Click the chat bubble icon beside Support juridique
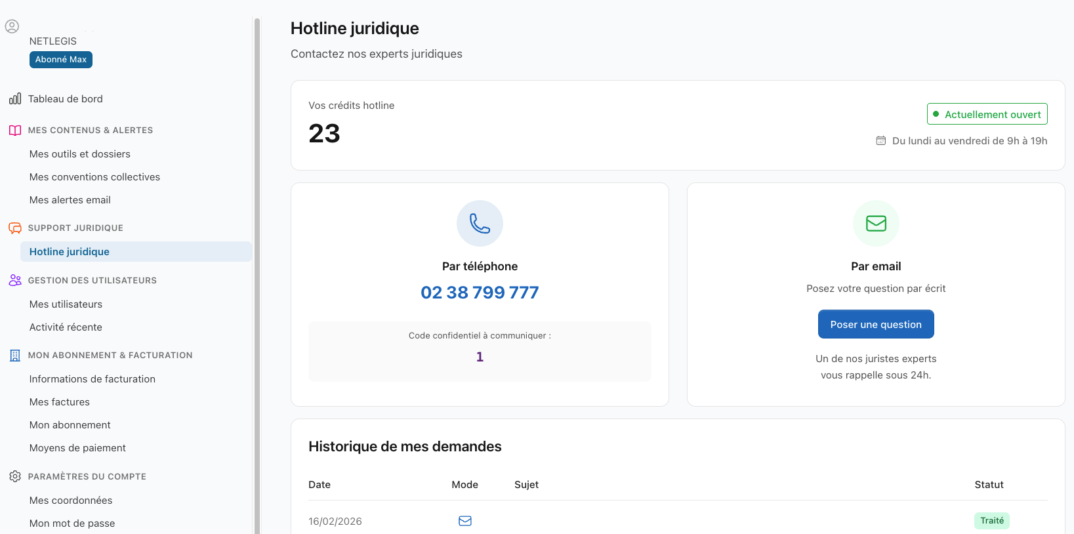The width and height of the screenshot is (1074, 534). pos(15,228)
